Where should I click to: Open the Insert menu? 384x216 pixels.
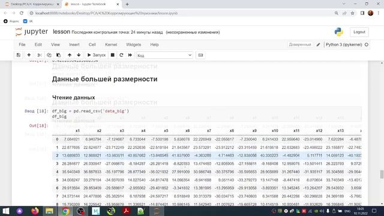click(x=74, y=44)
